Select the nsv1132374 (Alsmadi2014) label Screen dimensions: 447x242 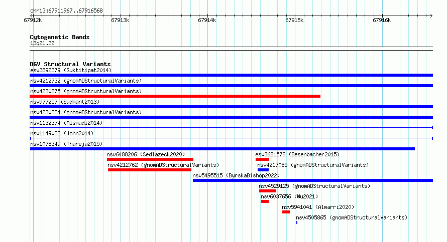66,123
